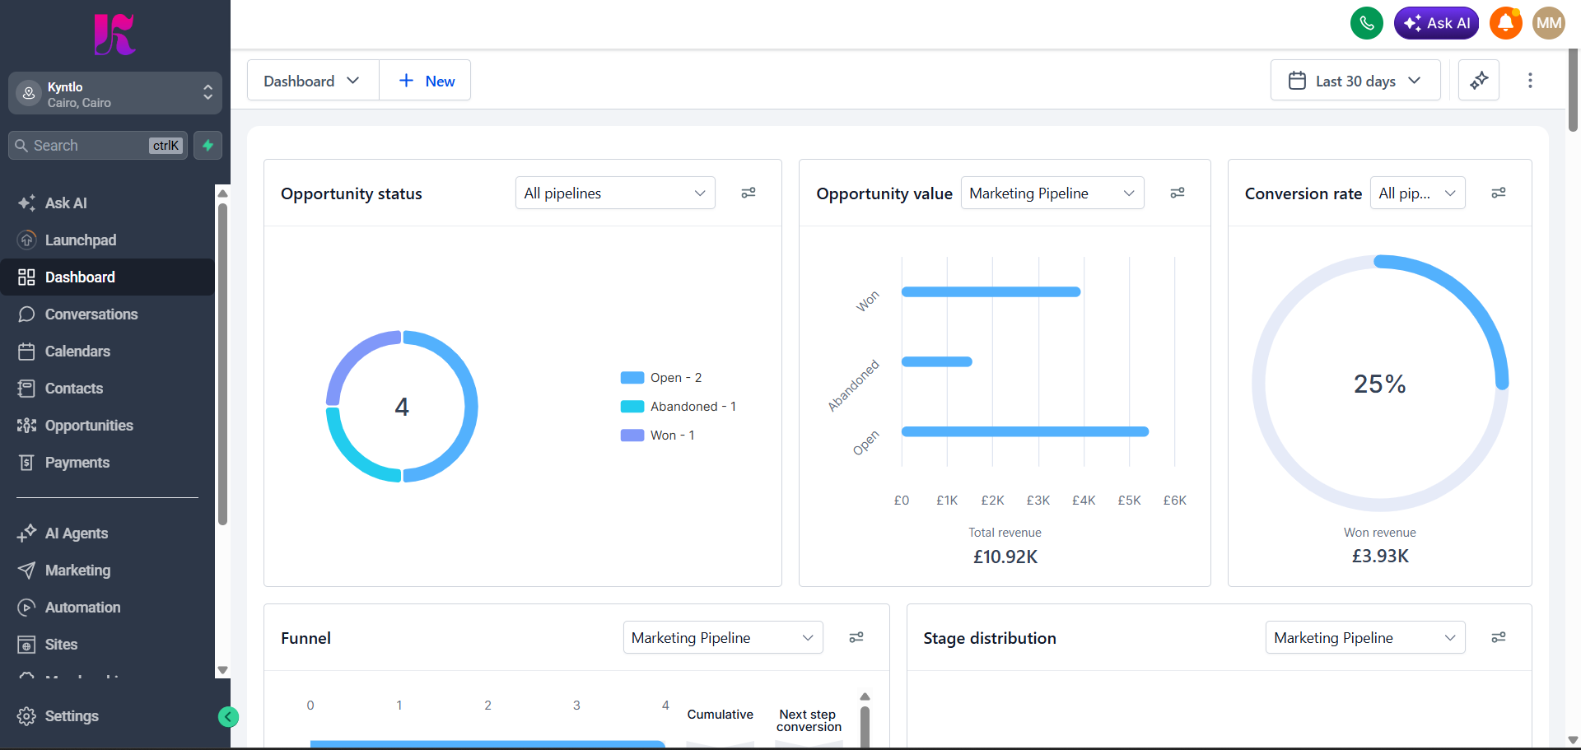The width and height of the screenshot is (1581, 750).
Task: Click the 25% conversion rate value
Action: point(1380,384)
